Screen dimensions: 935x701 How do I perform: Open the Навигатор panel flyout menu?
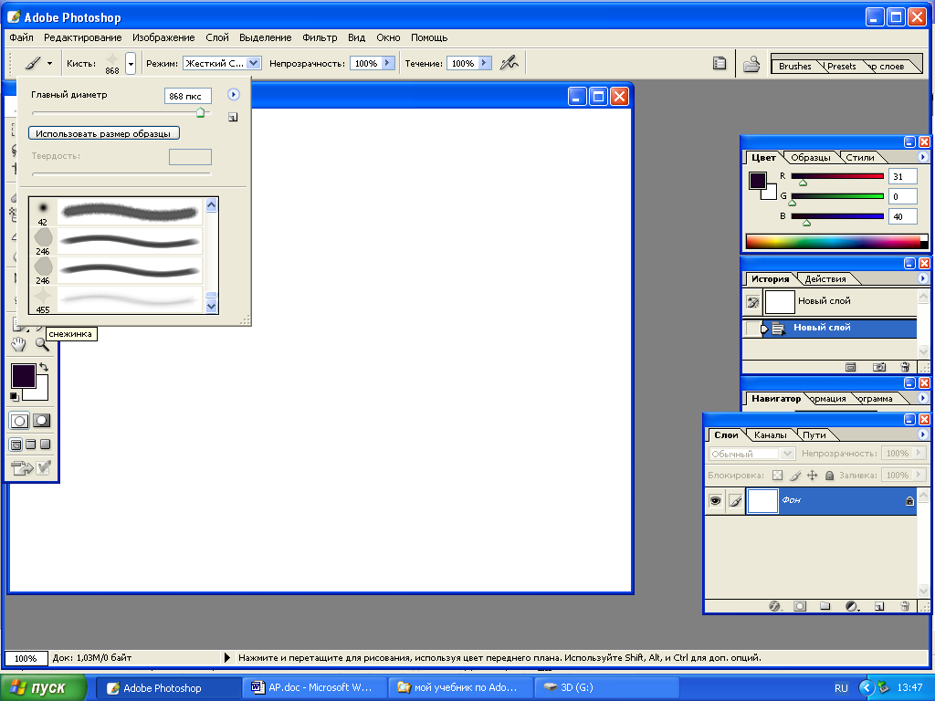(x=922, y=398)
